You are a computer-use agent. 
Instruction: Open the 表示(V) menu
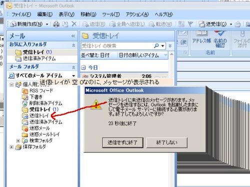pos(66,14)
